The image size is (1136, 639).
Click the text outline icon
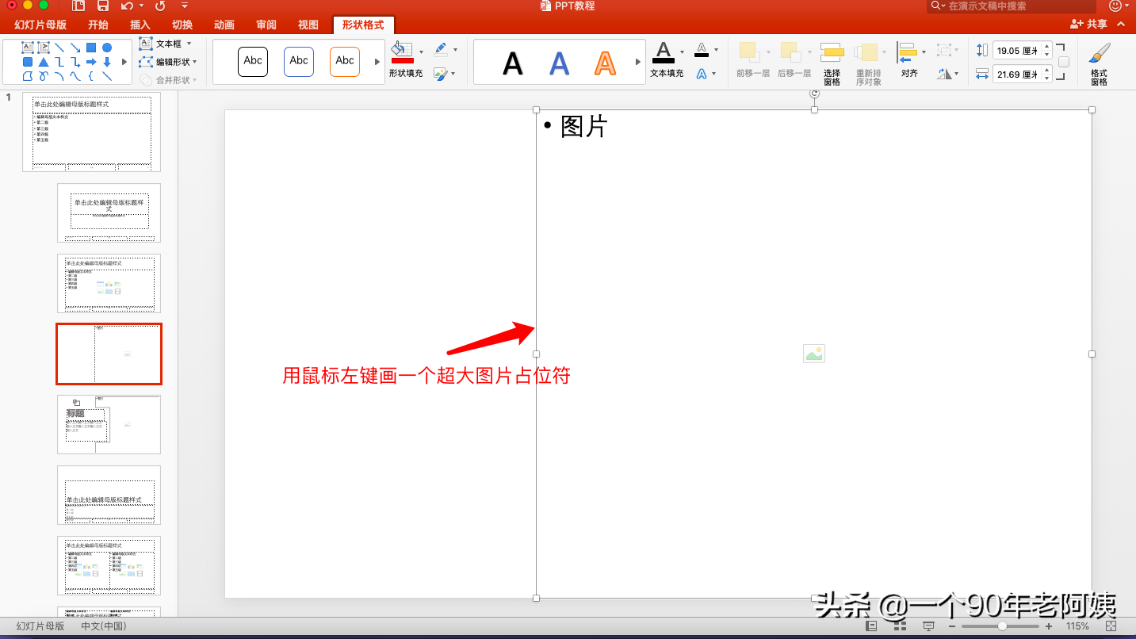pyautogui.click(x=702, y=50)
